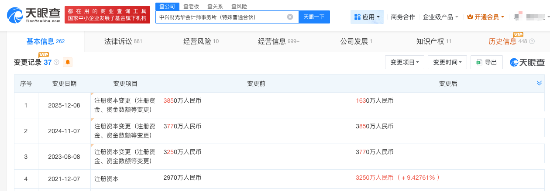The width and height of the screenshot is (550, 191).
Task: Click the bell alert icon beside 变更记录
Action: click(x=68, y=62)
